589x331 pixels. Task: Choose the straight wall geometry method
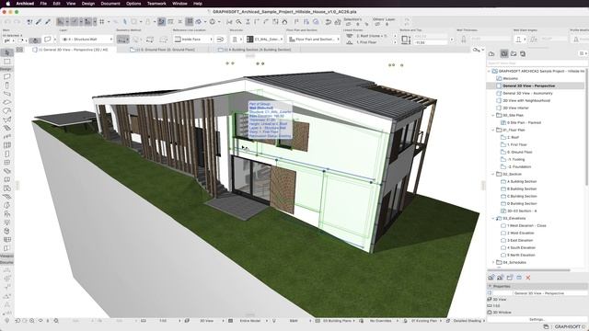point(122,39)
